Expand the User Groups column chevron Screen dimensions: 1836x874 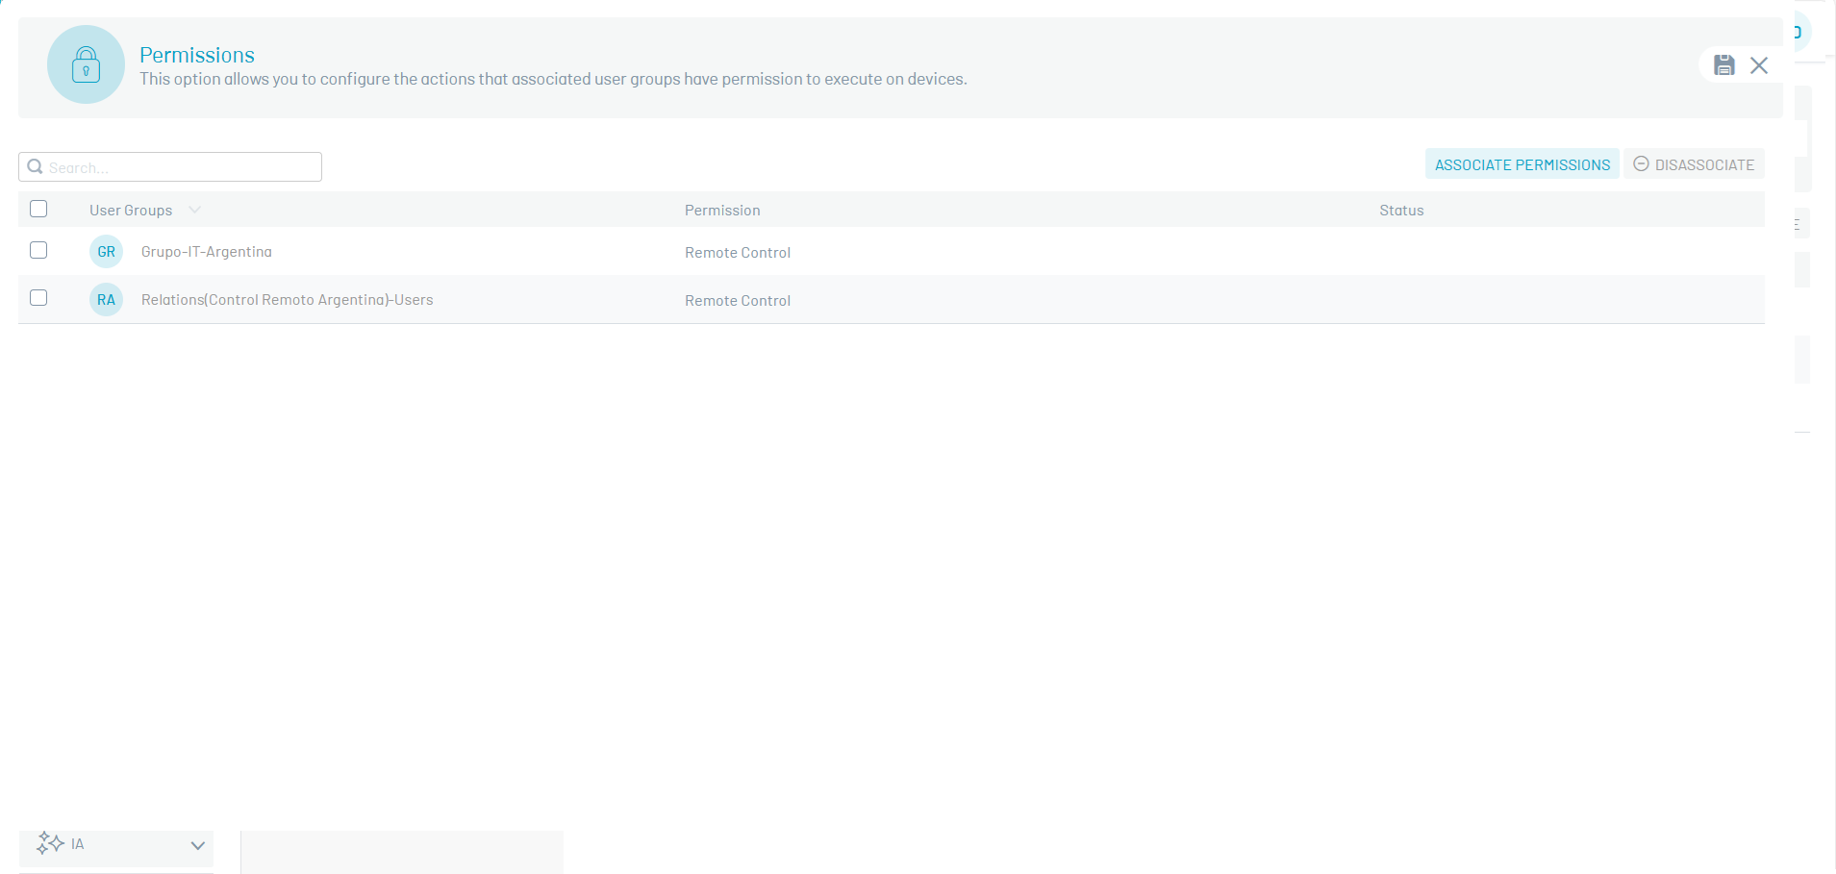195,210
